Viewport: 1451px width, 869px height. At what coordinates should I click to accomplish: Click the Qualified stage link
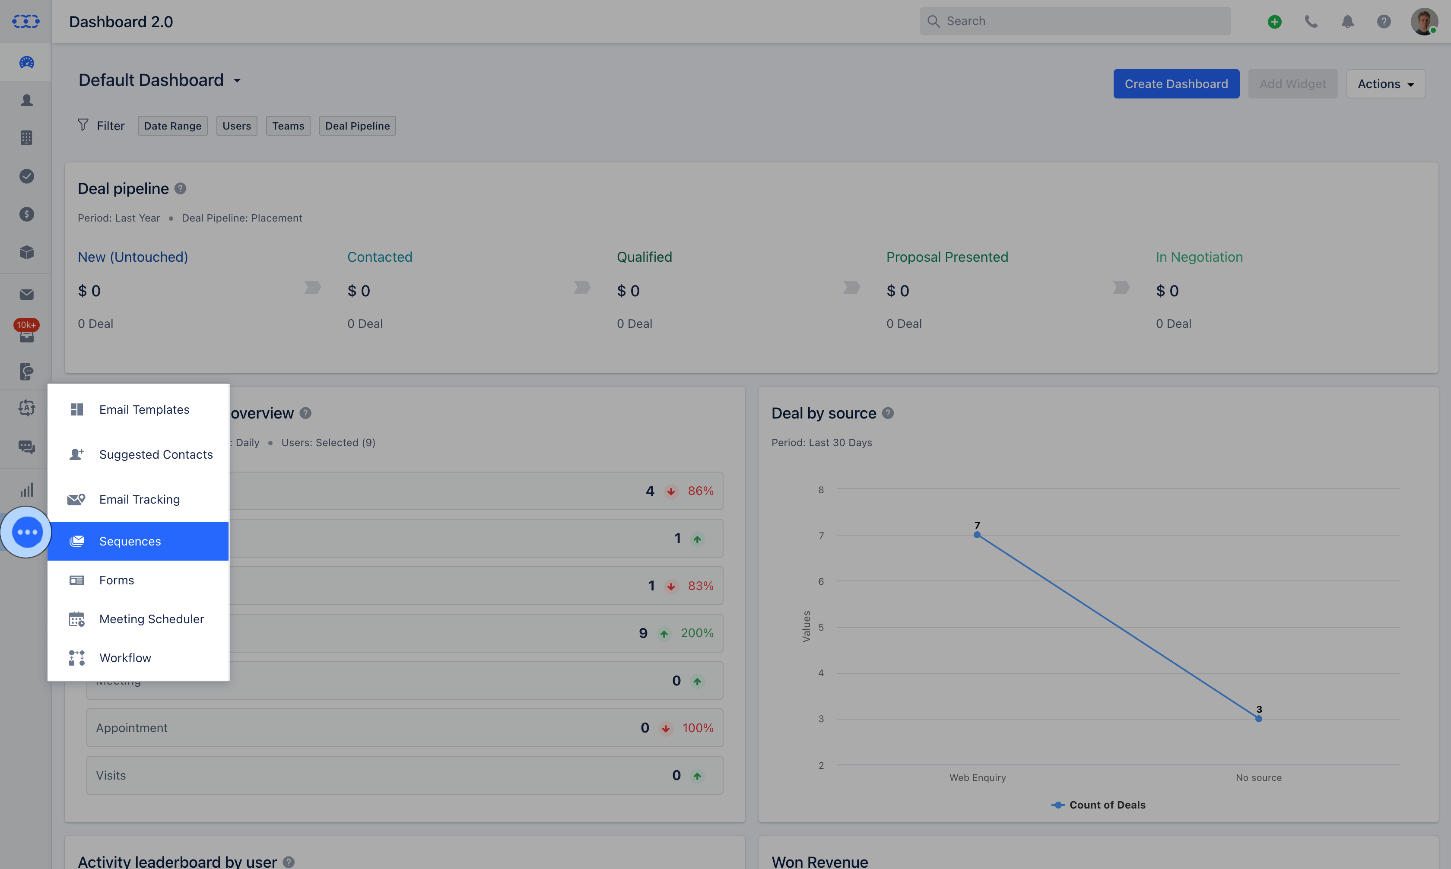tap(644, 257)
